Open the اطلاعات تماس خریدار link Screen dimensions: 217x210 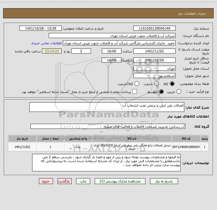coord(46,43)
